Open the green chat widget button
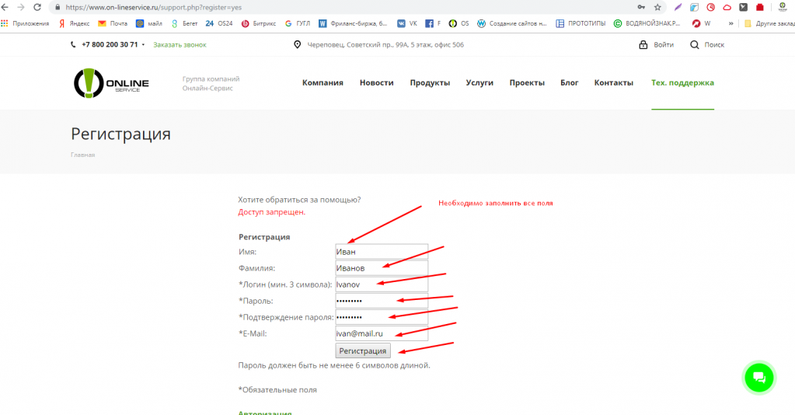The width and height of the screenshot is (795, 415). coord(759,378)
